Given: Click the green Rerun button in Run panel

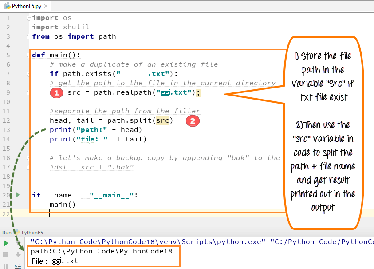Looking at the screenshot, I should tap(6, 243).
